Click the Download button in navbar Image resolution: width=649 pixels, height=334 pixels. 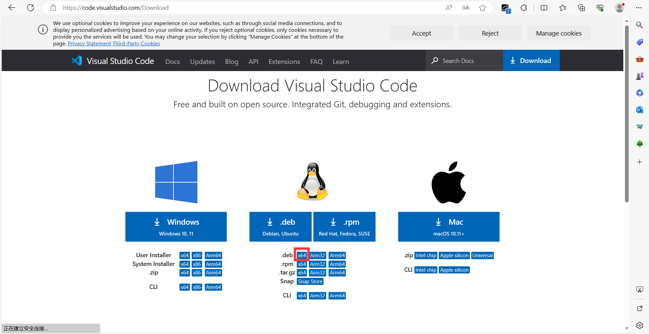[531, 61]
